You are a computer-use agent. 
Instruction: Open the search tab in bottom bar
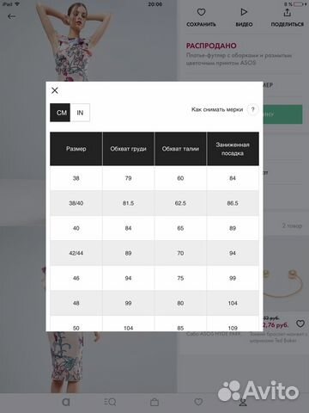(x=110, y=402)
